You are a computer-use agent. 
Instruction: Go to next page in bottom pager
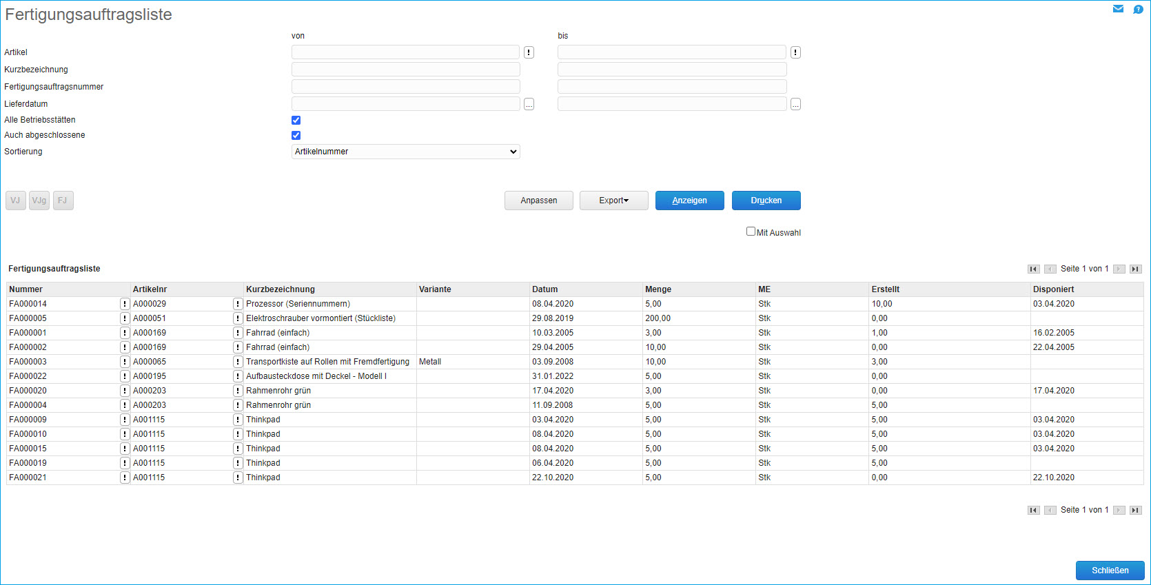point(1119,510)
